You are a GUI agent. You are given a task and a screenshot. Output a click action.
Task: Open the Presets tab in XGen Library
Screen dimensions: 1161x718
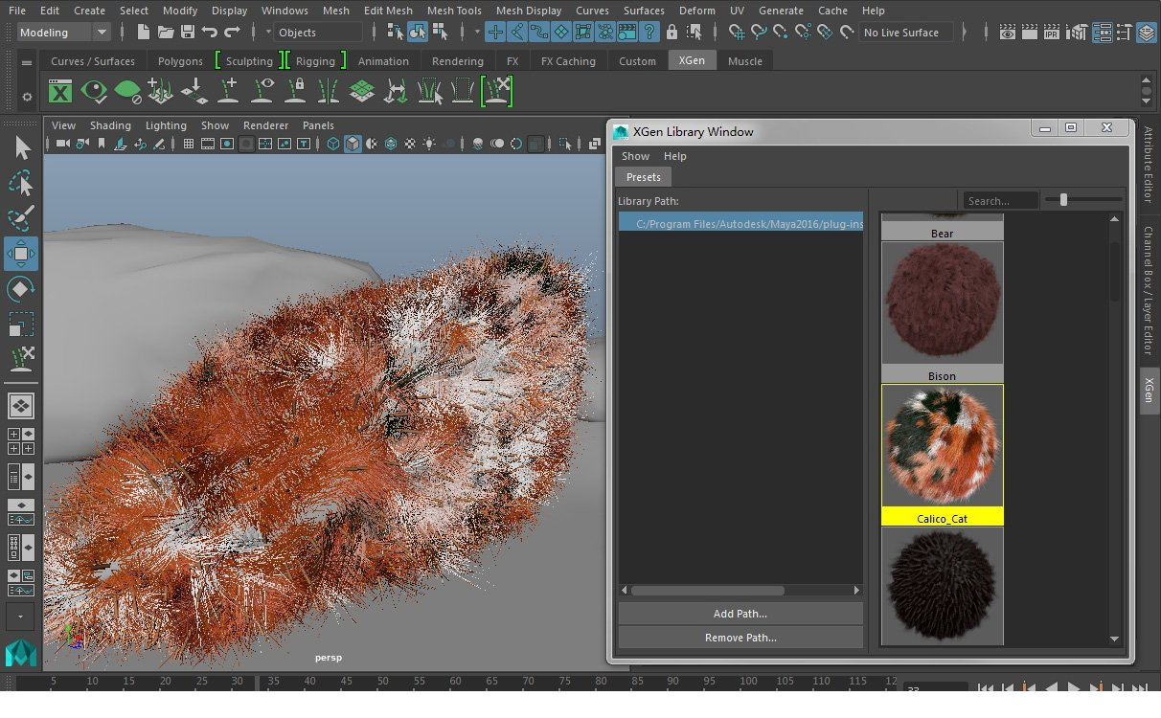[644, 177]
